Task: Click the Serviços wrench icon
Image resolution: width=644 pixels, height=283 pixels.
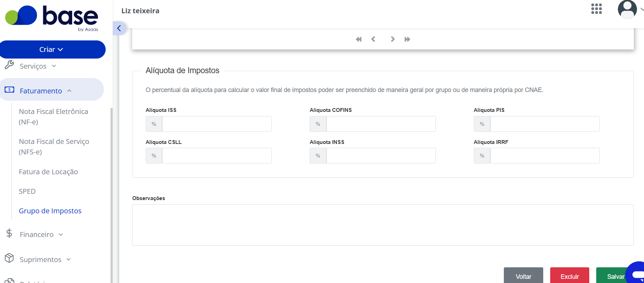Action: point(9,65)
